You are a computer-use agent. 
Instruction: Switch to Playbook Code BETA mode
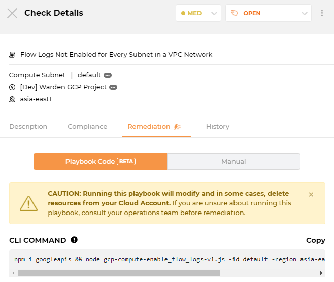[101, 161]
